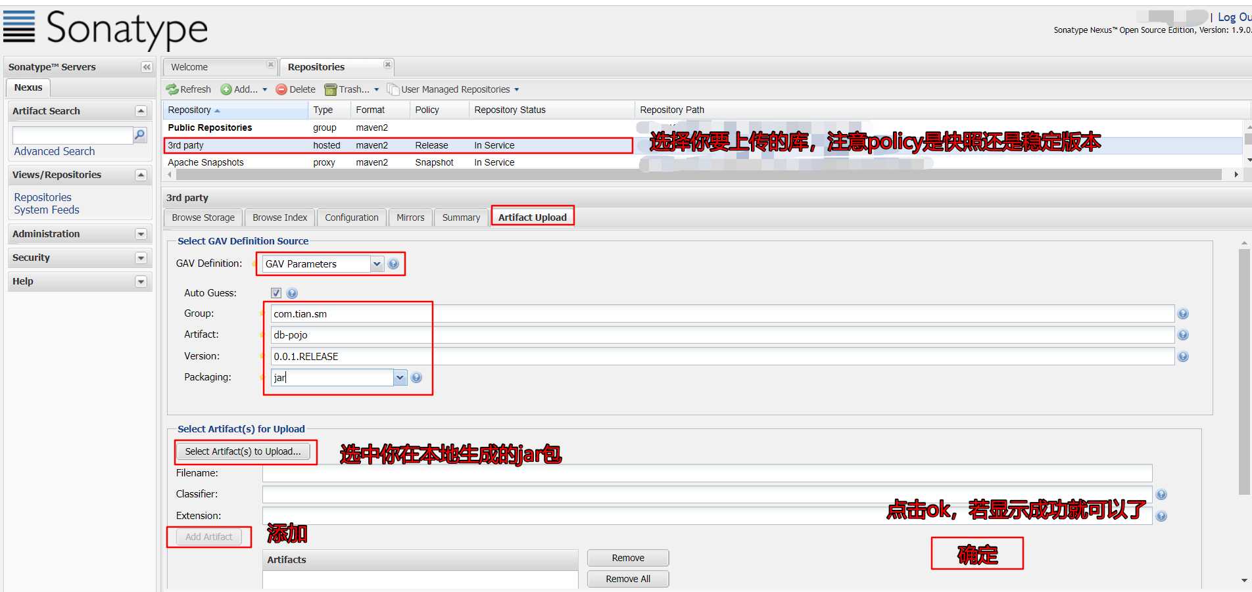The height and width of the screenshot is (592, 1252).
Task: Click help icon for Group field
Action: pyautogui.click(x=1183, y=314)
